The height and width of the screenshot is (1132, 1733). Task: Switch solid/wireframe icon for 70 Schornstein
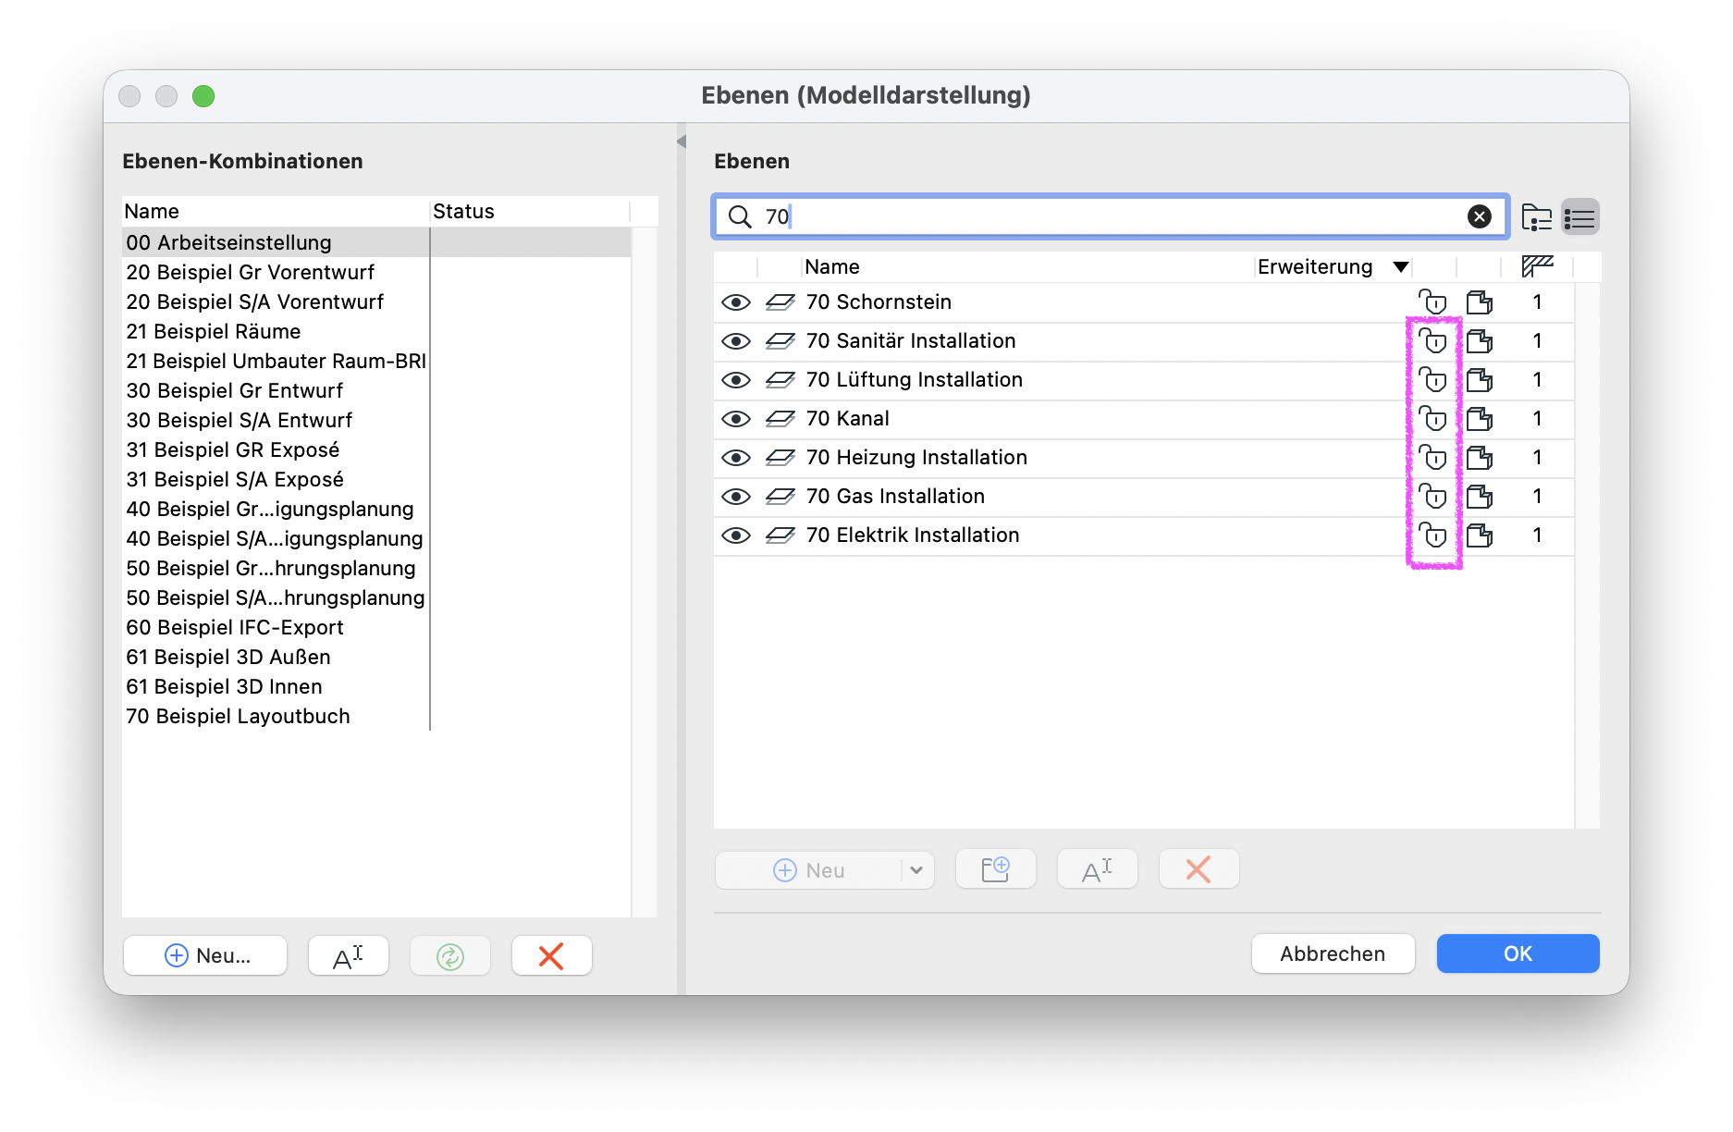1480,302
